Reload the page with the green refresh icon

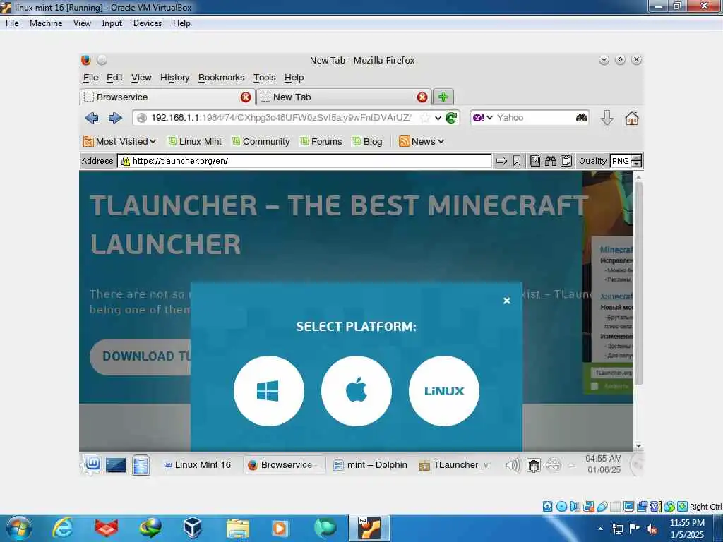[x=451, y=118]
